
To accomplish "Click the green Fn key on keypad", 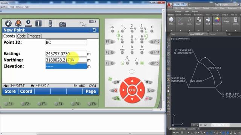I will tap(116, 98).
